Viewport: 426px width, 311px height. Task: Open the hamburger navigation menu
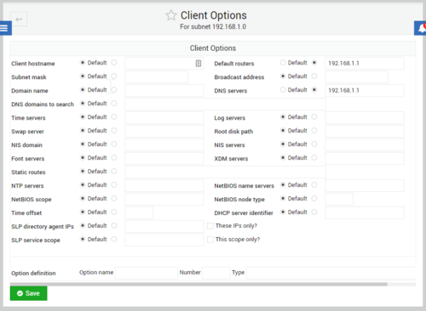[5, 28]
